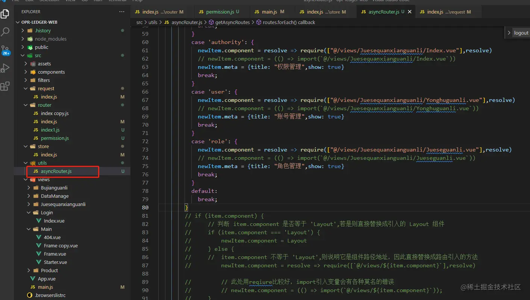Open the Run and Debug view

[5, 68]
